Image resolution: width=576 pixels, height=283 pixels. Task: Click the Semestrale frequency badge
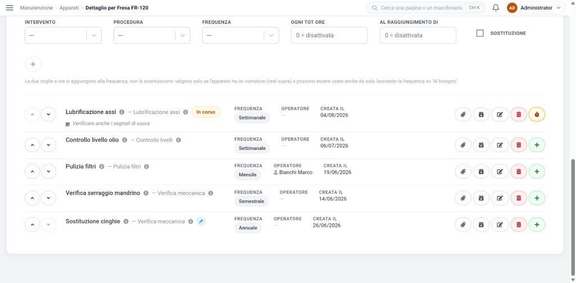pyautogui.click(x=251, y=202)
